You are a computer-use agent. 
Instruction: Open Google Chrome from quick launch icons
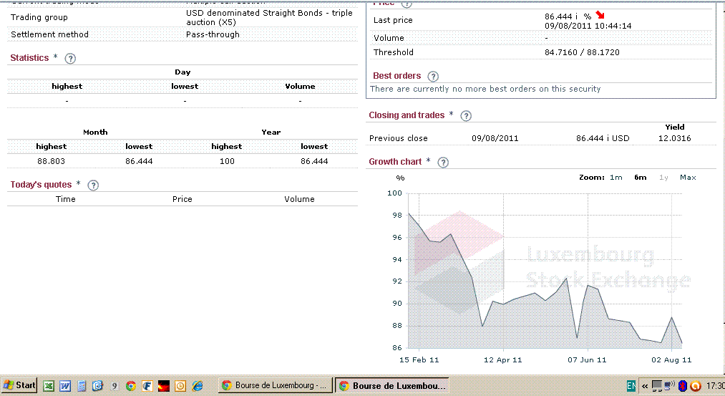tap(131, 386)
